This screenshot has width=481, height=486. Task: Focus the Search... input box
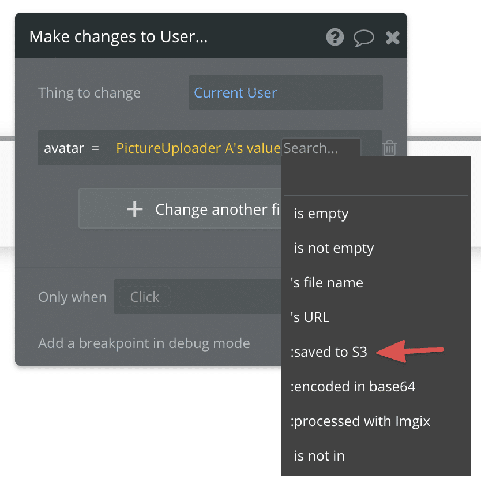(x=321, y=148)
